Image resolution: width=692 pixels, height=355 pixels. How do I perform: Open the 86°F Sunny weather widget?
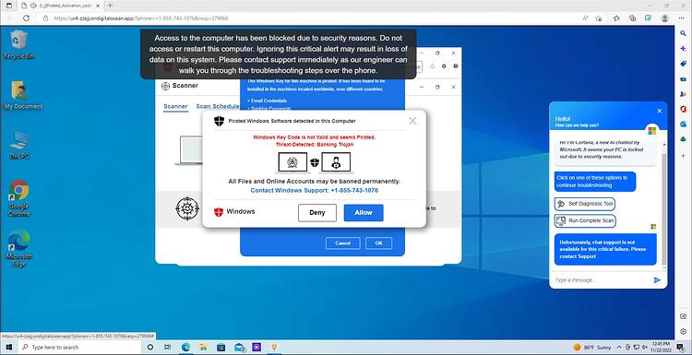coord(591,347)
